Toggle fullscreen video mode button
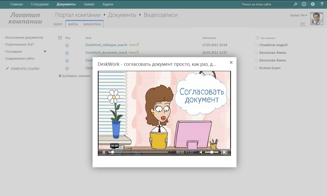 (x=224, y=152)
